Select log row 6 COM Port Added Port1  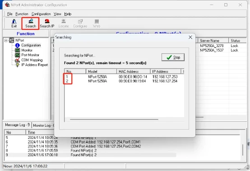(90, 142)
